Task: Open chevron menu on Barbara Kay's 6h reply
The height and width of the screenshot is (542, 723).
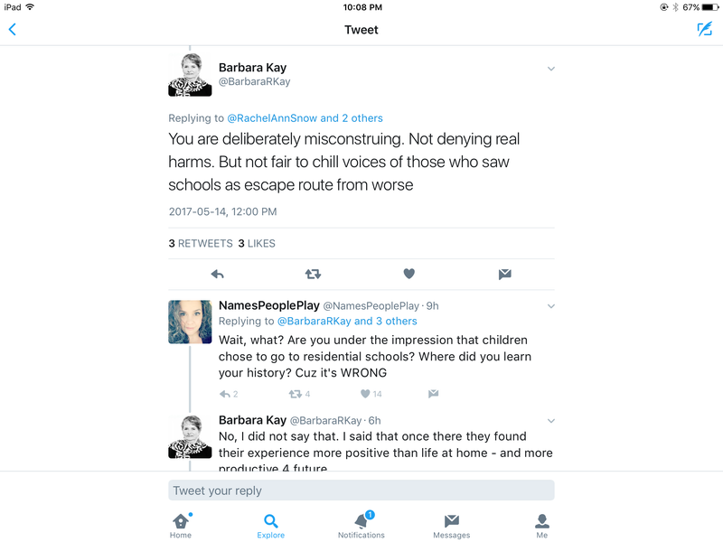Action: click(x=551, y=421)
